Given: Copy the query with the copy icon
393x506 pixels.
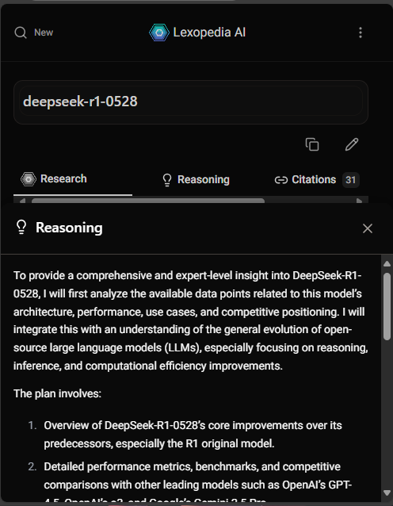Looking at the screenshot, I should (312, 144).
